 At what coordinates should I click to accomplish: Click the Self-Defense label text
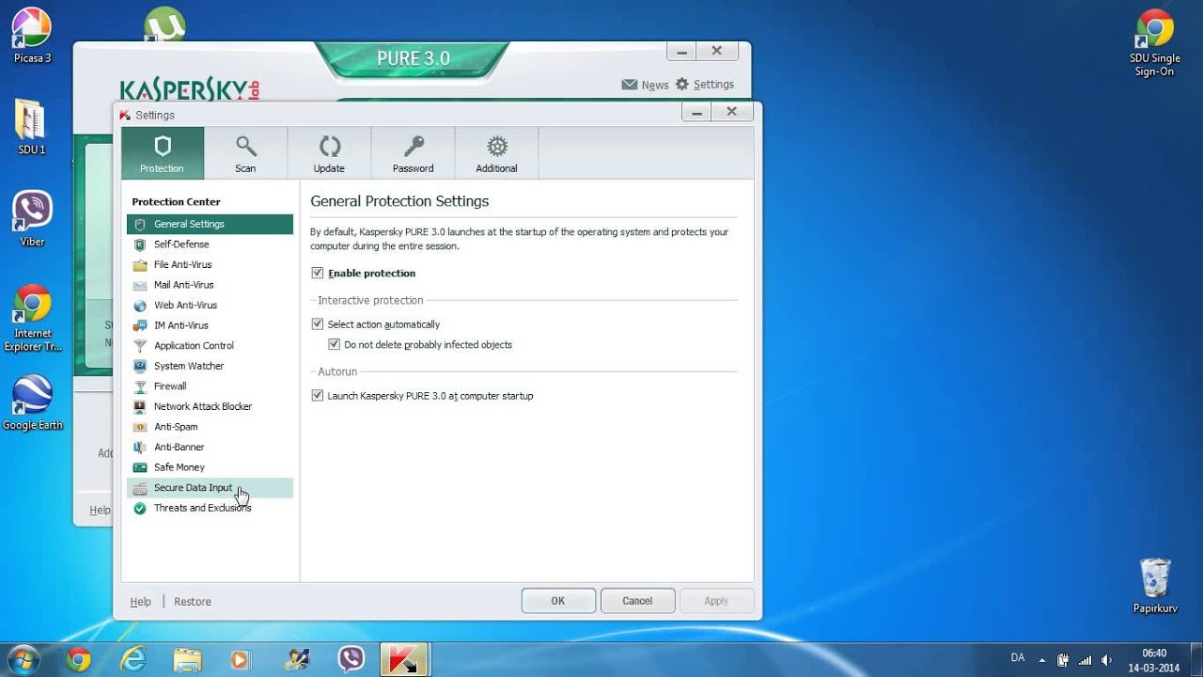[181, 244]
